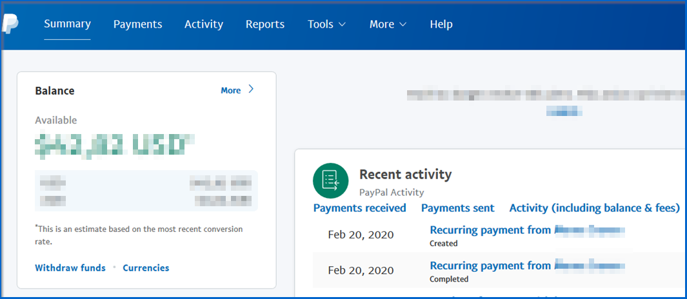Open the Reports tab
The image size is (687, 299).
[265, 24]
